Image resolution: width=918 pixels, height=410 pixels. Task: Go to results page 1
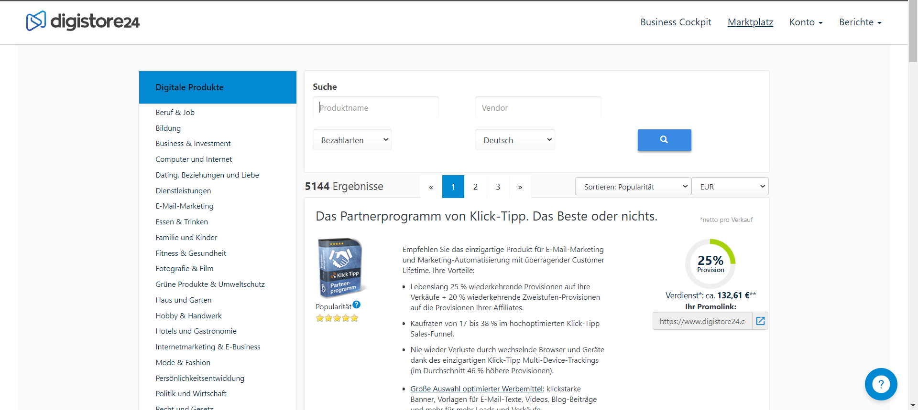[453, 187]
